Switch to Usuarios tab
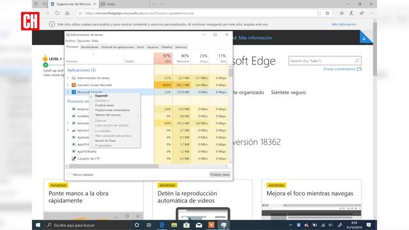 pos(153,47)
